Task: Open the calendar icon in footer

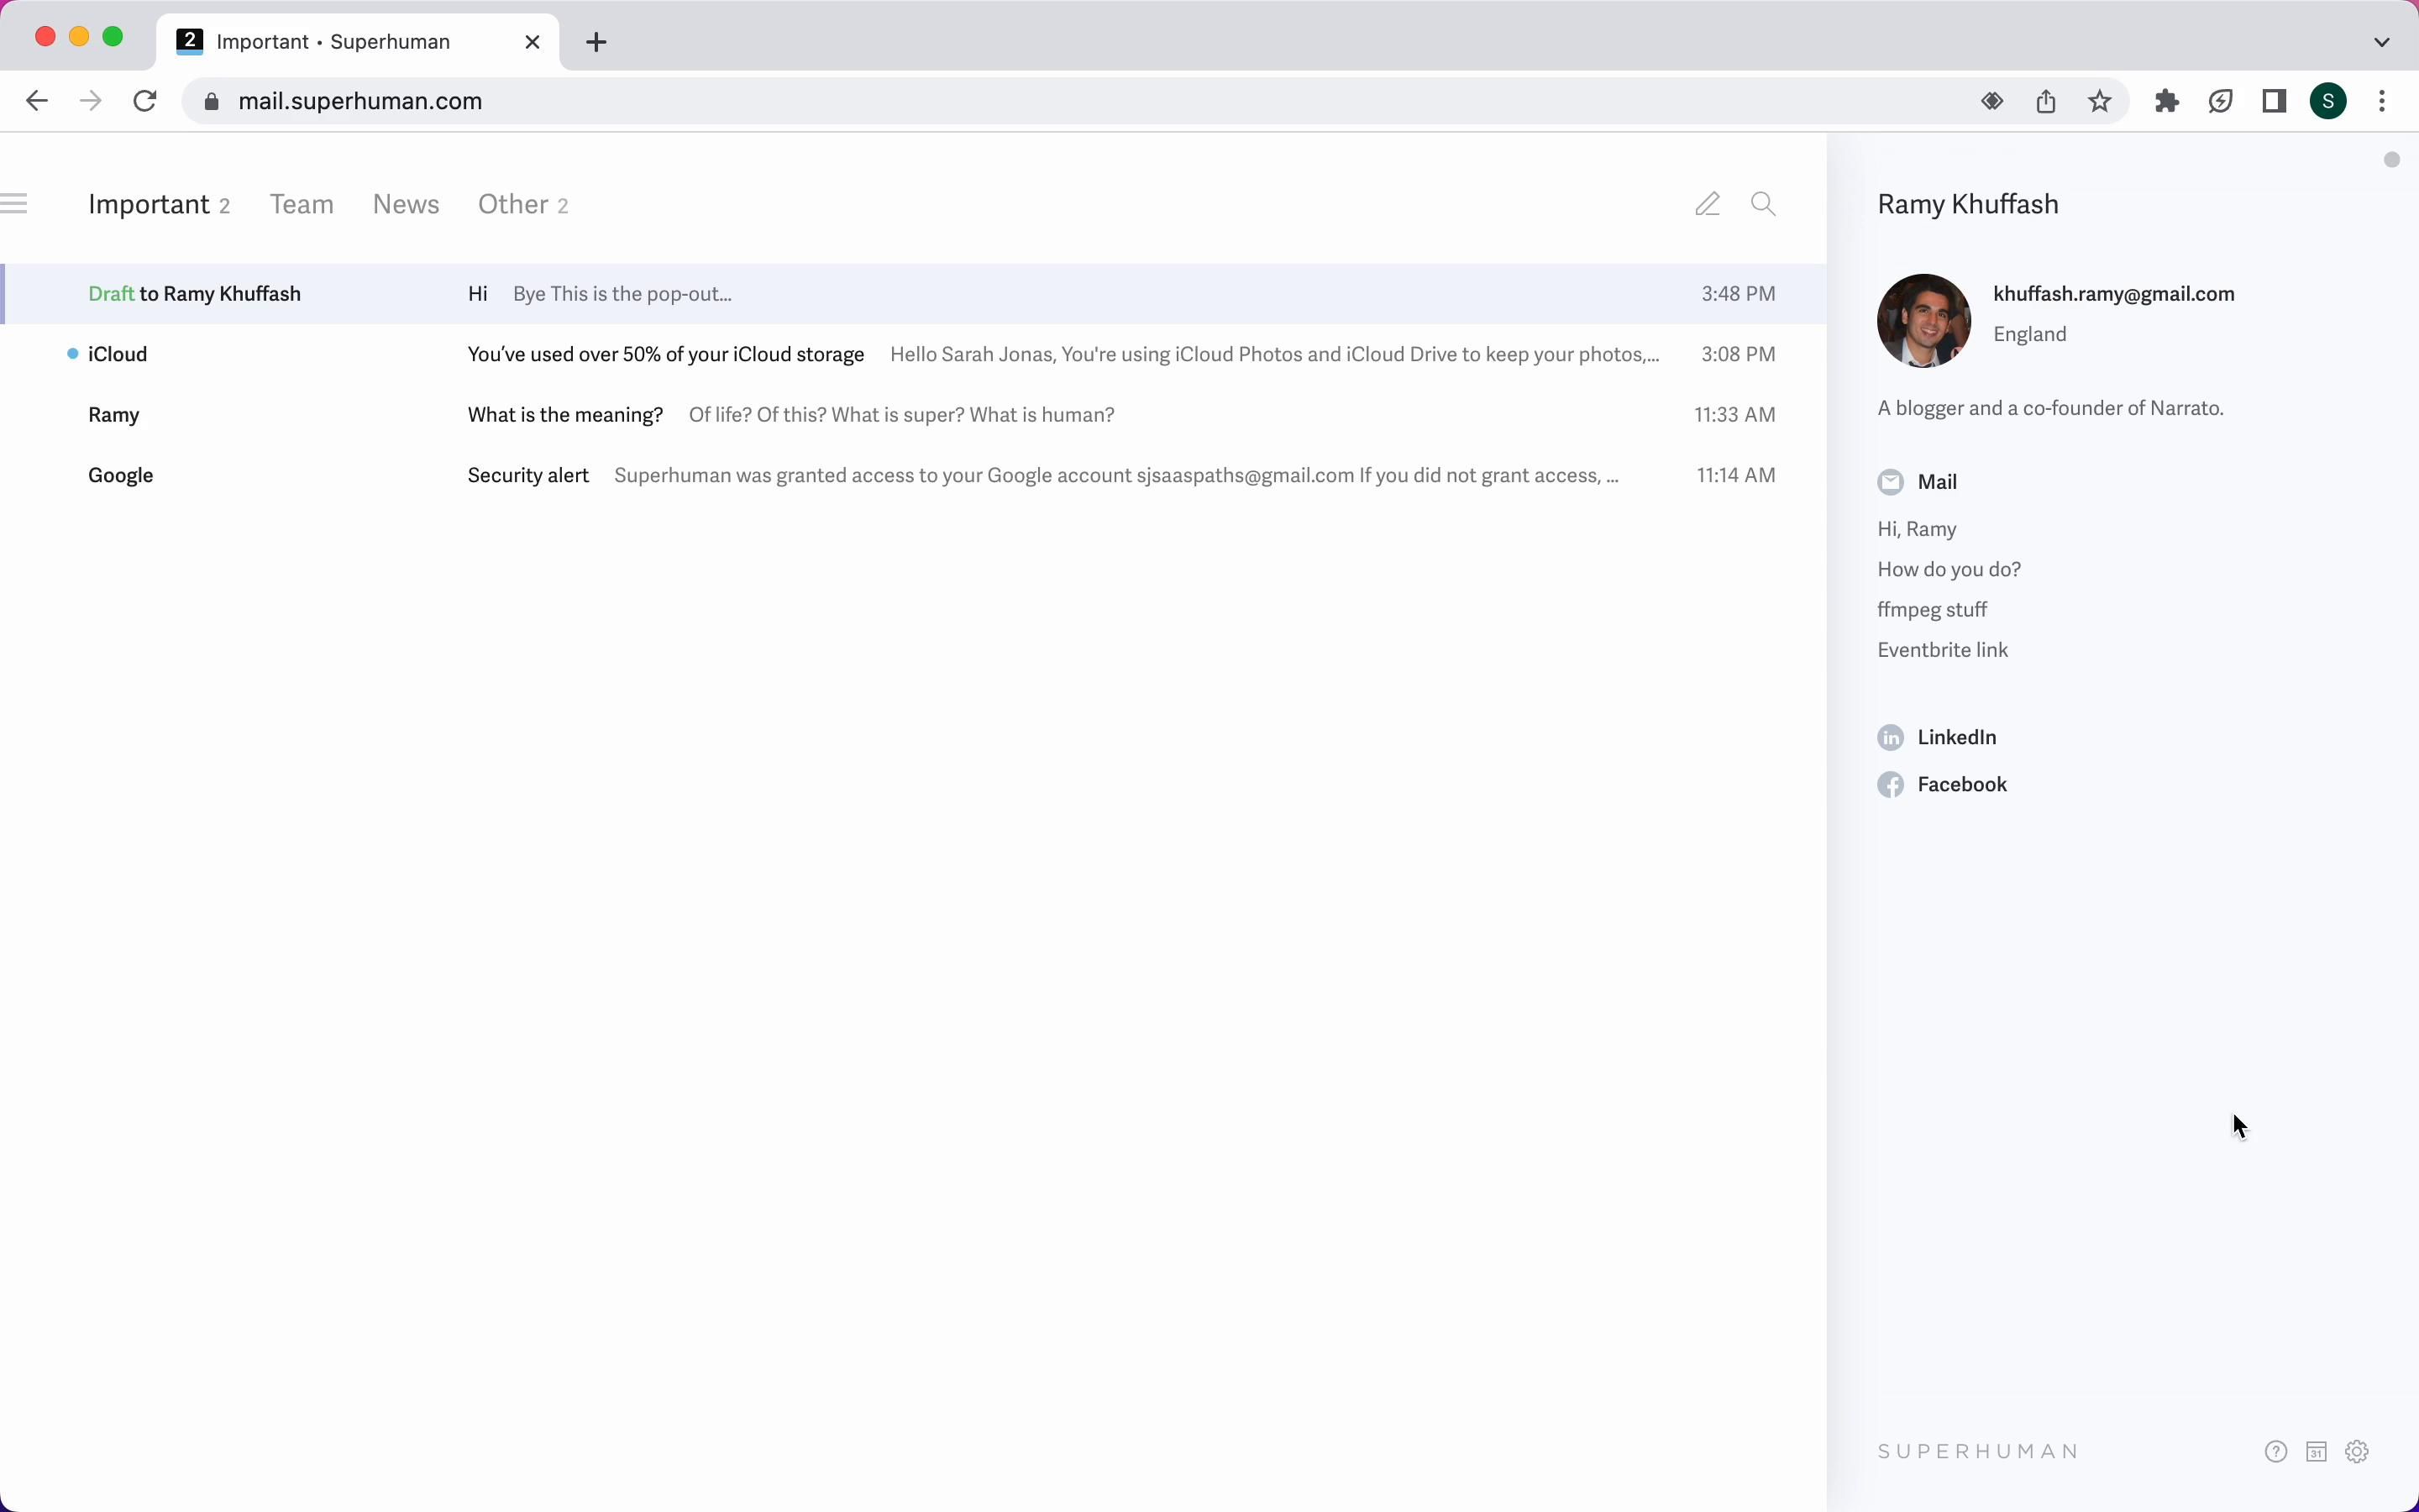Action: 2316,1451
